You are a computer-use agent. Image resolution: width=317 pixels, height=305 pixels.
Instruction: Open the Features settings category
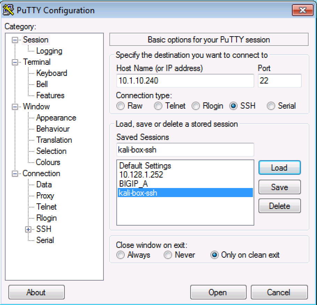pos(50,95)
